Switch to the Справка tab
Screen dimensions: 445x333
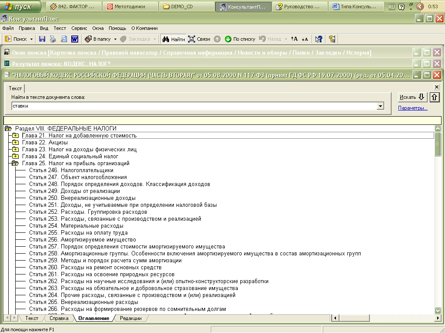pos(59,318)
